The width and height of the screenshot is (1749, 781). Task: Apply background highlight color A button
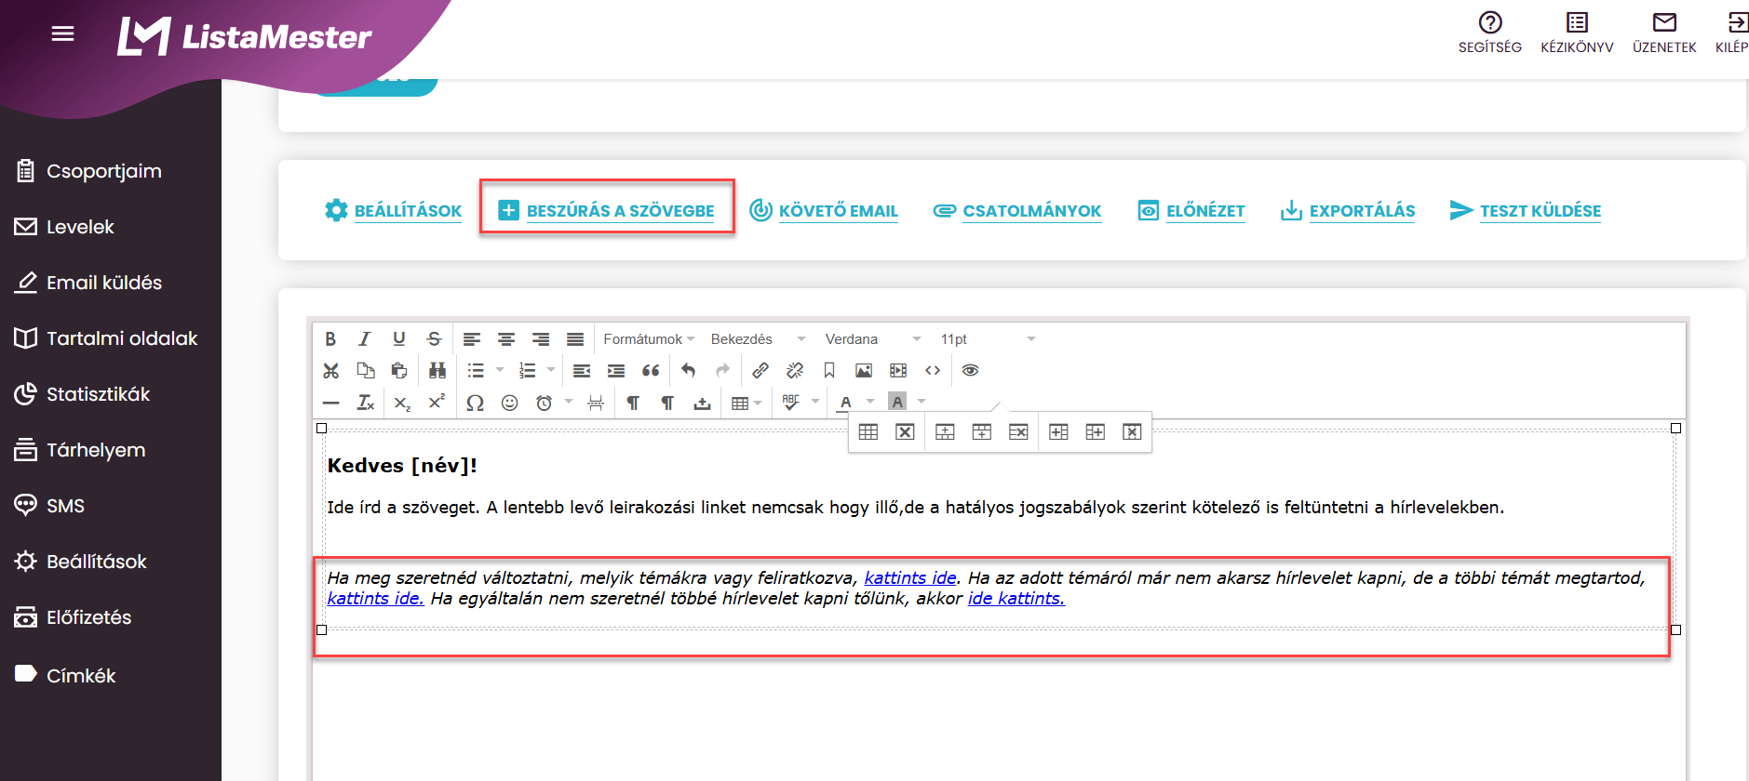pos(897,403)
